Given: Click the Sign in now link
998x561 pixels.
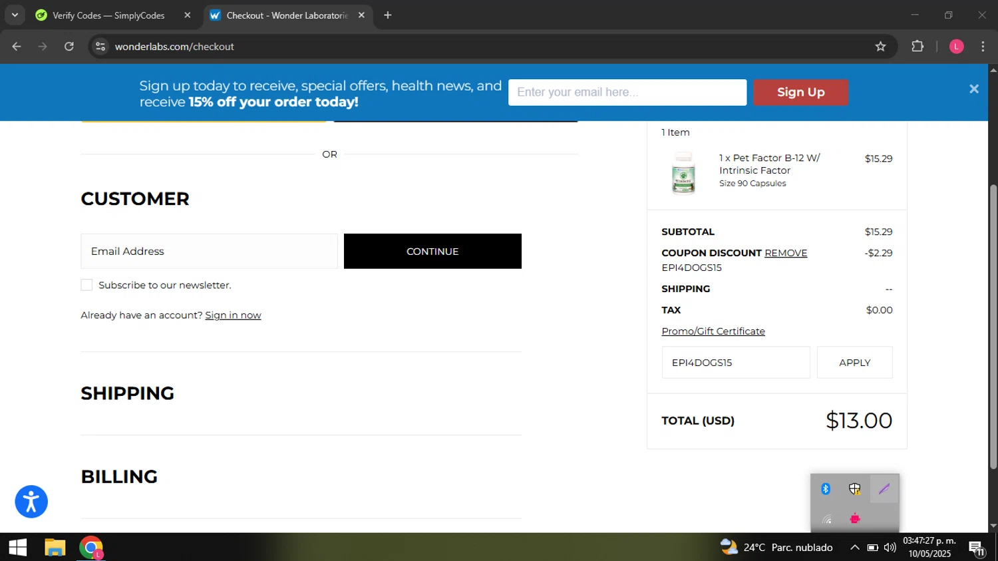Looking at the screenshot, I should click(233, 315).
